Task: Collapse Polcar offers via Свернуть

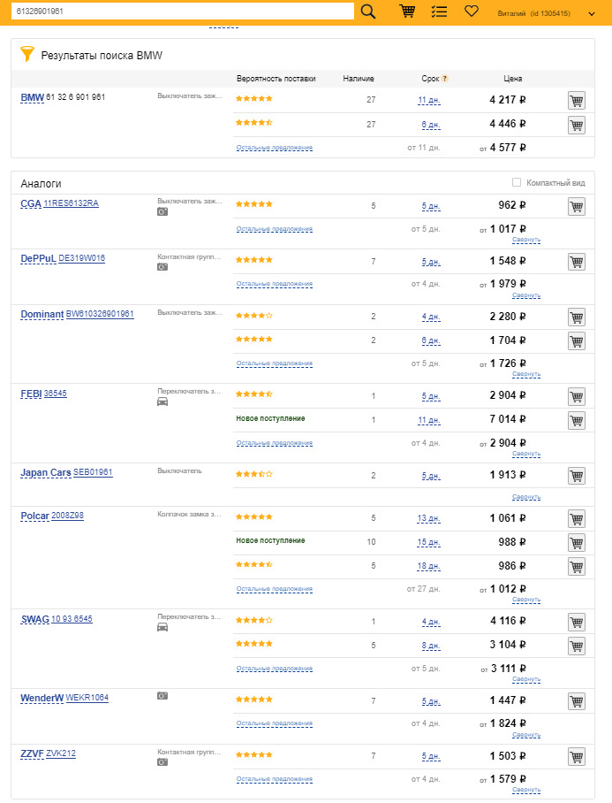Action: (x=525, y=599)
